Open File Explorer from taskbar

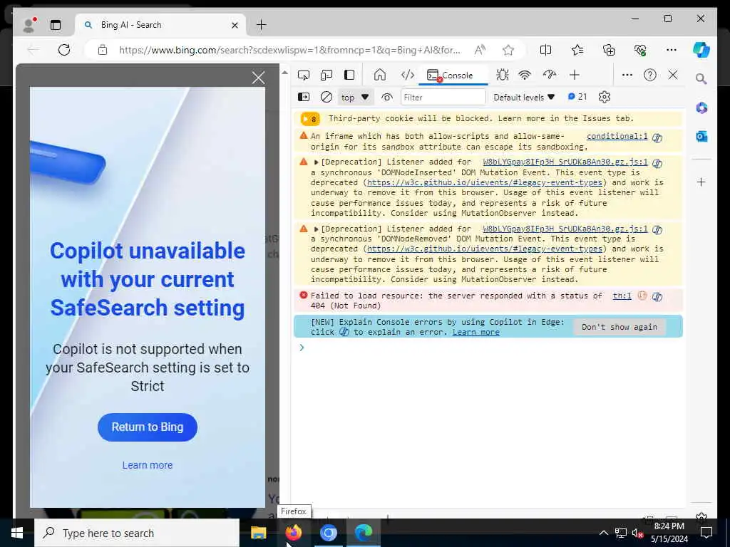(x=258, y=533)
